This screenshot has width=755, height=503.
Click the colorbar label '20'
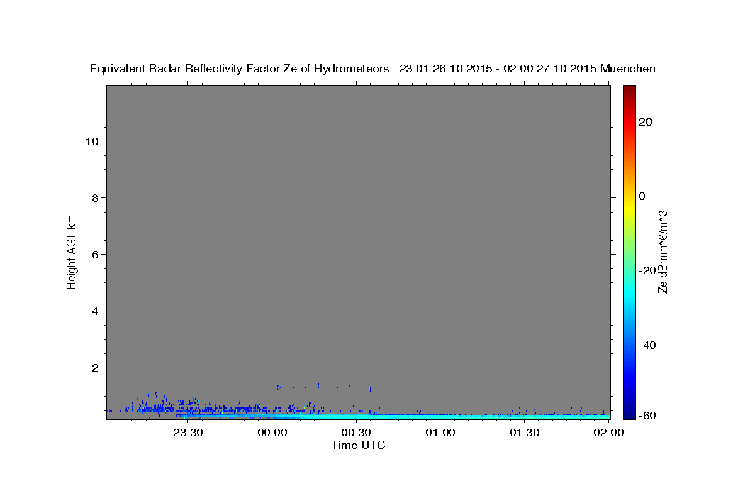646,122
